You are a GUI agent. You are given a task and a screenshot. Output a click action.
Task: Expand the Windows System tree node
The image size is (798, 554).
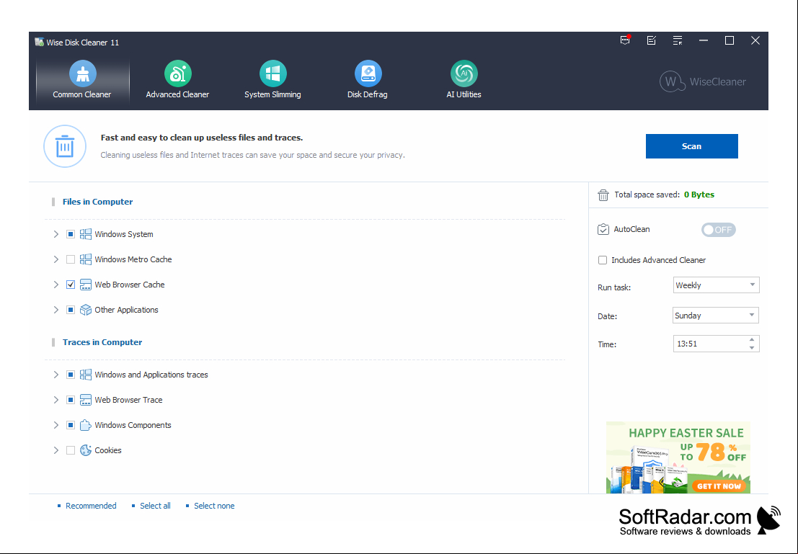point(56,234)
